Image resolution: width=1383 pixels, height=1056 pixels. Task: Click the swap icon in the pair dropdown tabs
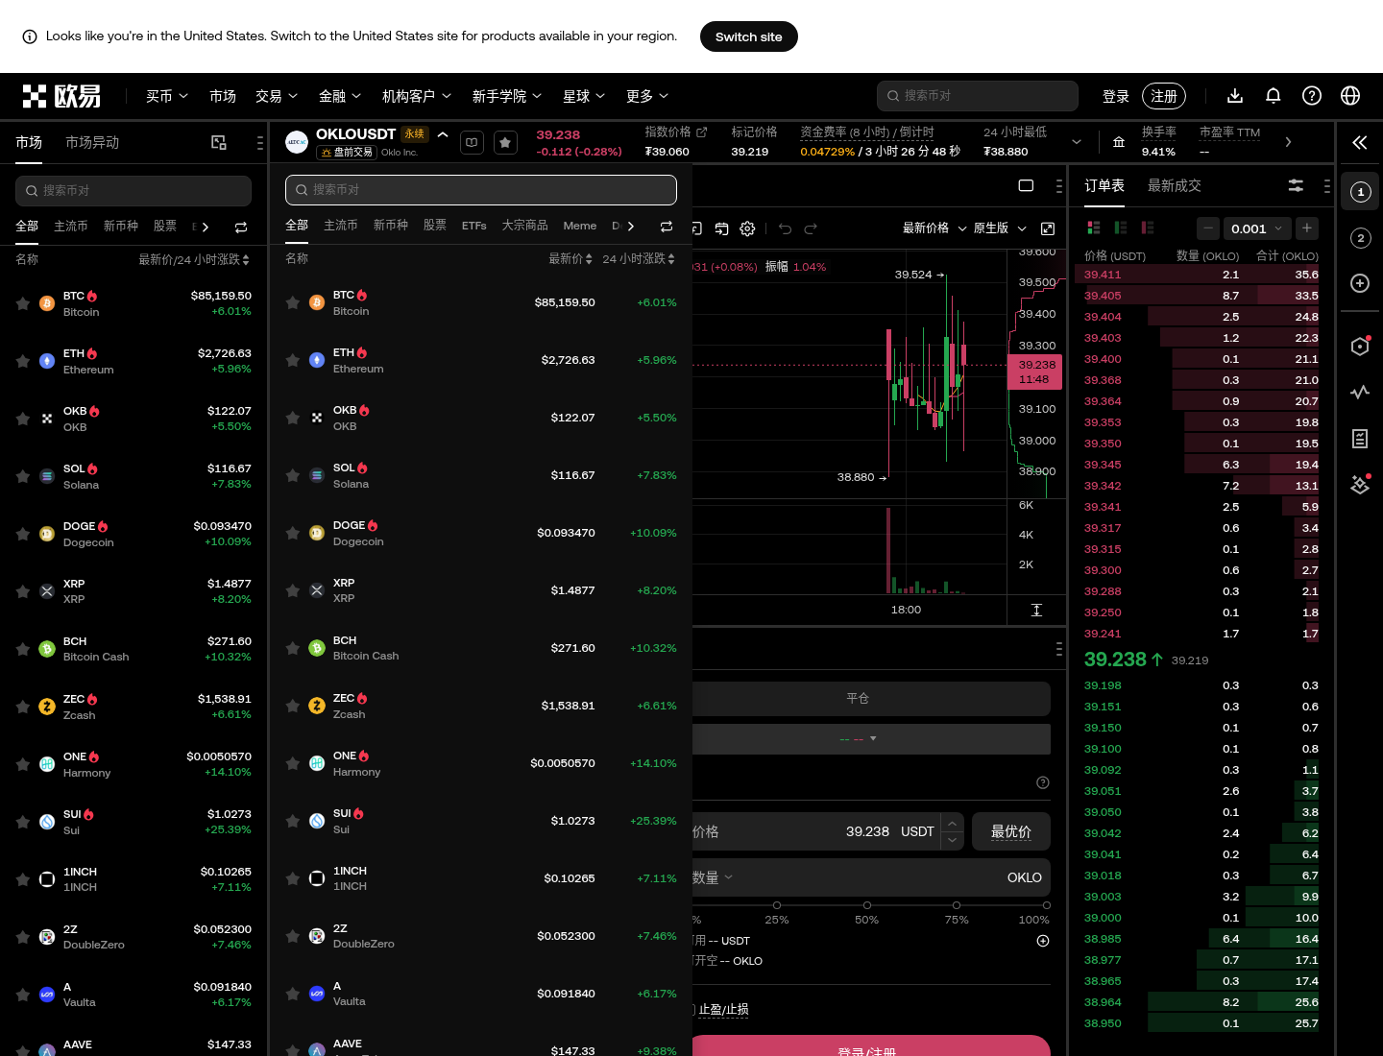point(667,227)
